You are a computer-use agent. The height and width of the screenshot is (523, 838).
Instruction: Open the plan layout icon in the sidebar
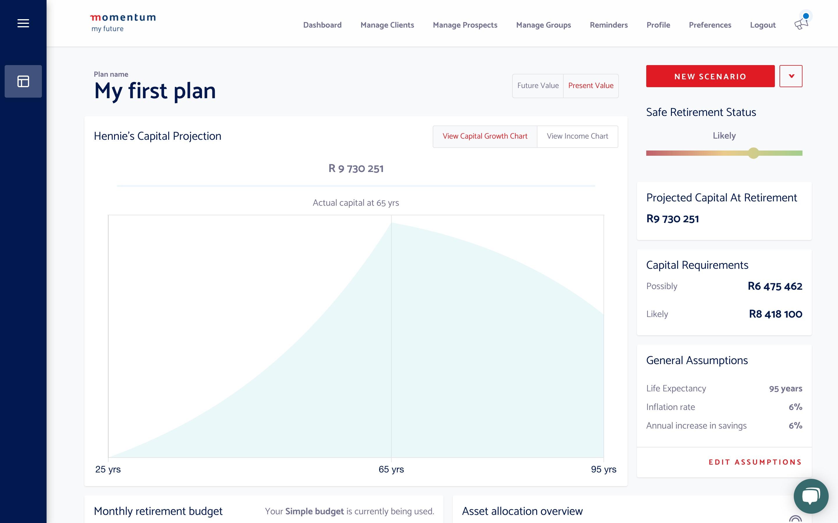pyautogui.click(x=23, y=81)
